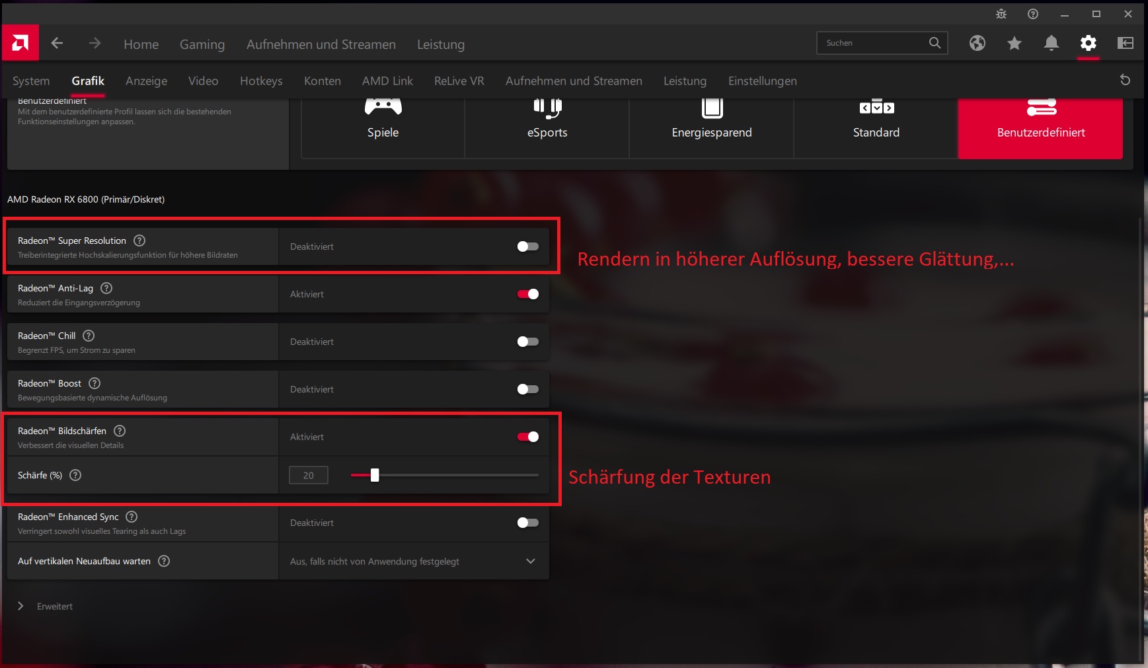Show help for Radeon Chill
The width and height of the screenshot is (1148, 668).
click(89, 336)
